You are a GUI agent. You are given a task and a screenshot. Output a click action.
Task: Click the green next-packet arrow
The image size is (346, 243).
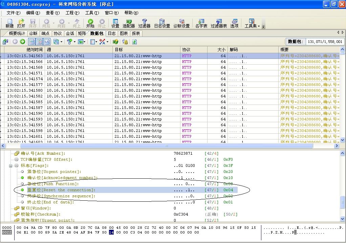coord(22,42)
